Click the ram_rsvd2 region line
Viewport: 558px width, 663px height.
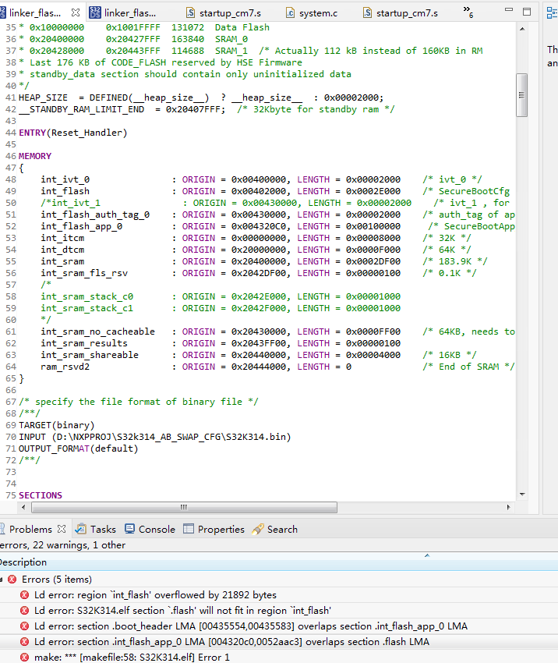[x=277, y=367]
